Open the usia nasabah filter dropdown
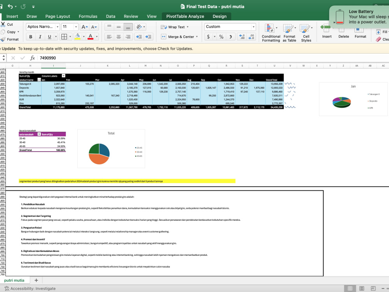The width and height of the screenshot is (389, 292). (39, 134)
